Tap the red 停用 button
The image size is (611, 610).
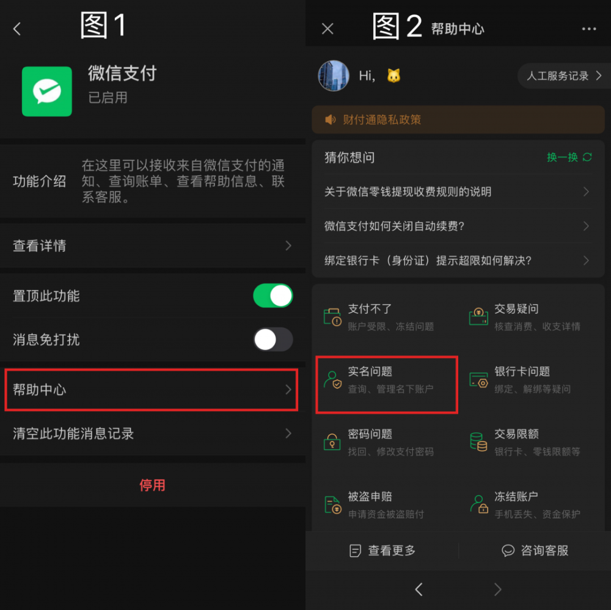coord(152,485)
